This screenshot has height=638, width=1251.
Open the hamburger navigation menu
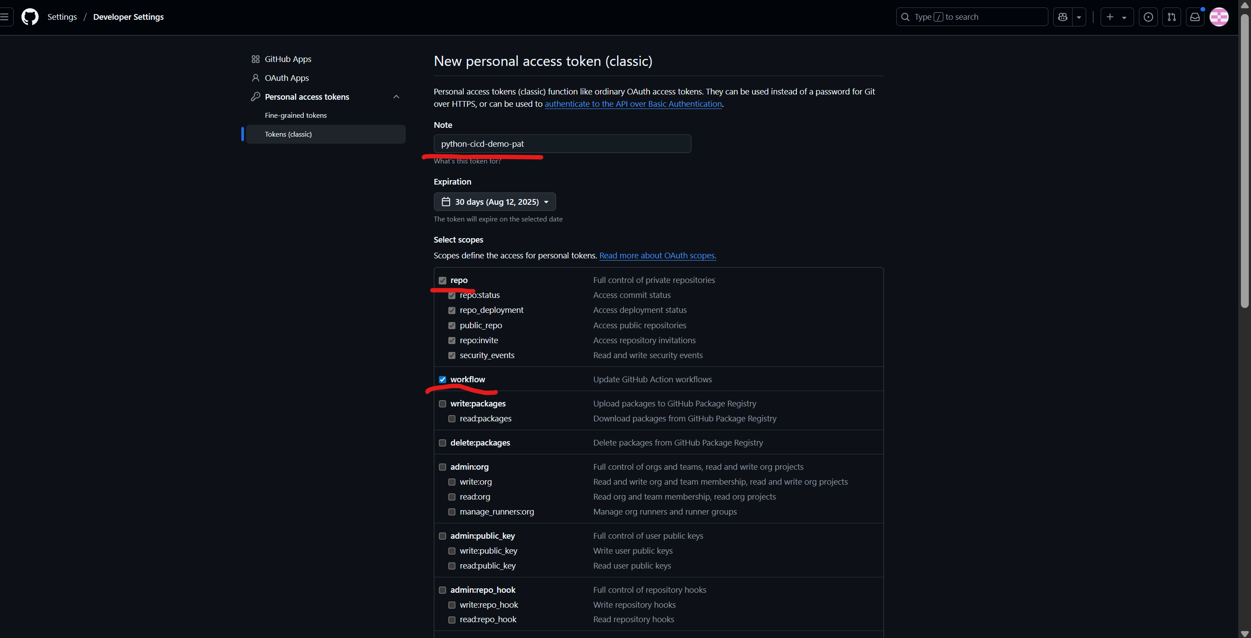point(5,17)
